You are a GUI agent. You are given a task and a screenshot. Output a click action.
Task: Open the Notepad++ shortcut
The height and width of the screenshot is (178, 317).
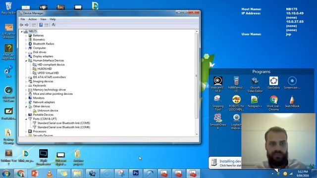(x=255, y=101)
